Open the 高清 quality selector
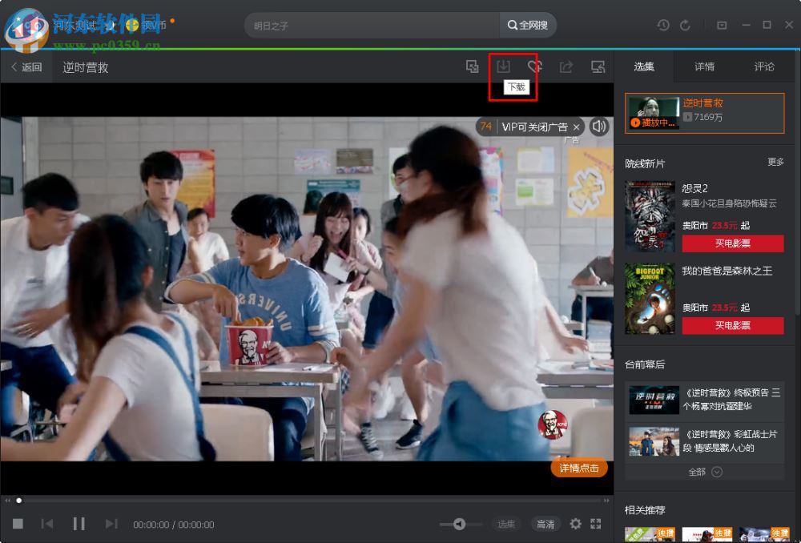The width and height of the screenshot is (801, 543). (x=545, y=524)
